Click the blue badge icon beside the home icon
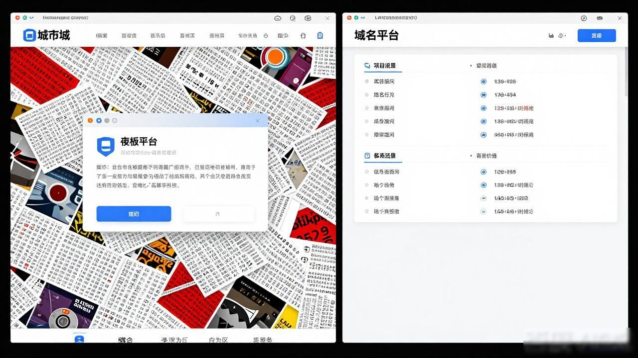 pos(320,36)
